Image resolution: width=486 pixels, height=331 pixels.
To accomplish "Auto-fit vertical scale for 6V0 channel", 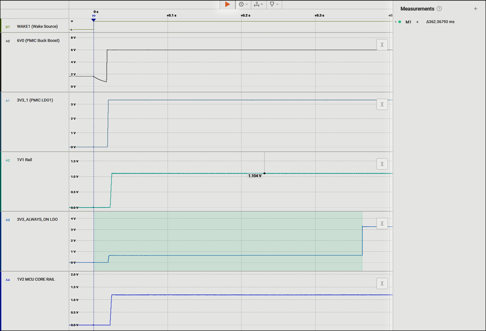I will coord(382,45).
